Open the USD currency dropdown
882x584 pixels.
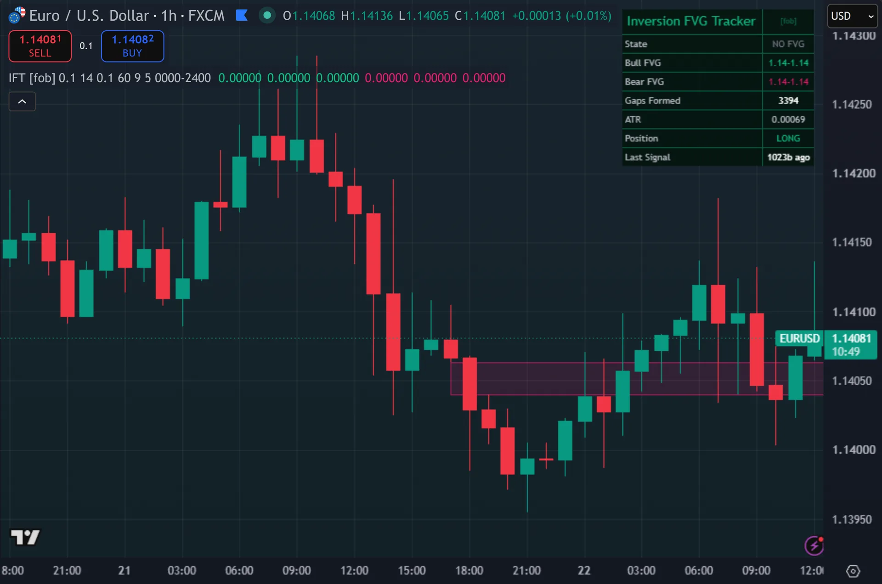tap(852, 16)
